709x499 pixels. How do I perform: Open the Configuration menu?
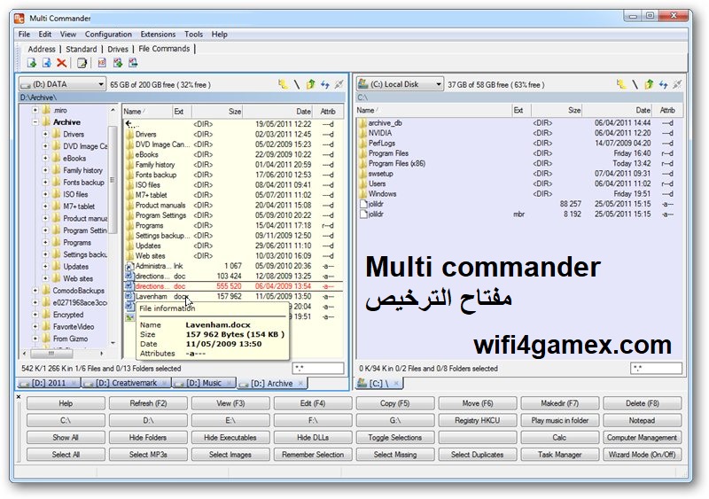click(108, 35)
